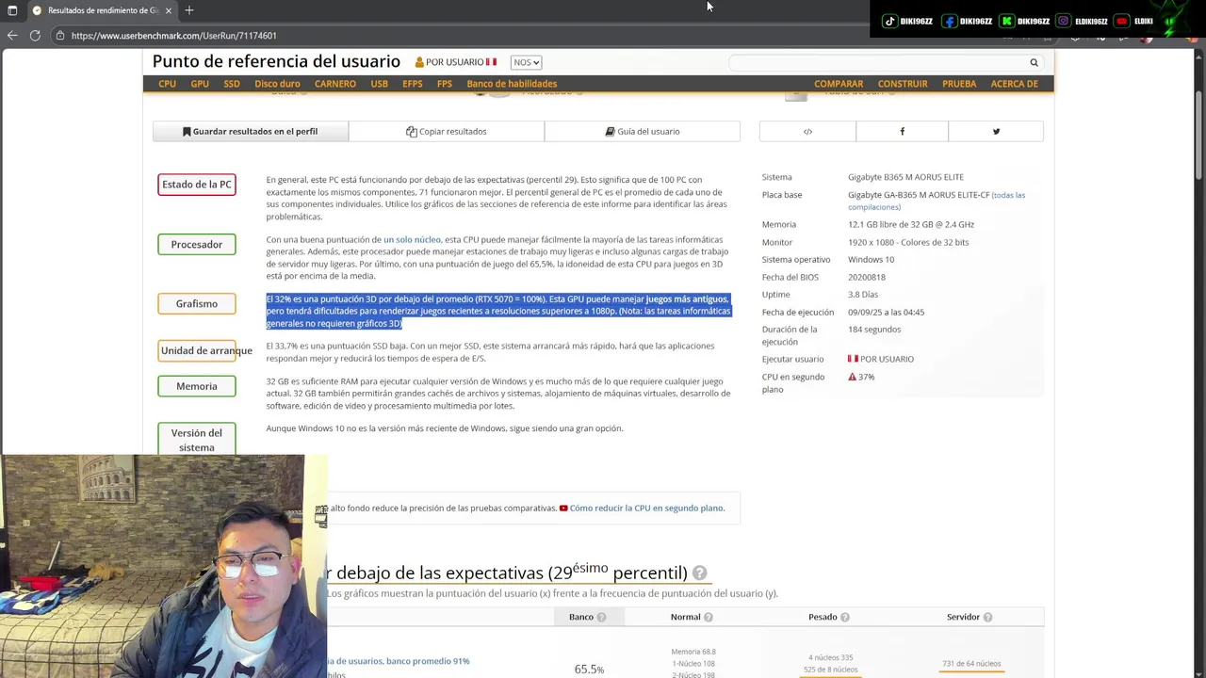Click the Peru flag beside Ejecutar usuario
The image size is (1206, 678).
coord(853,359)
